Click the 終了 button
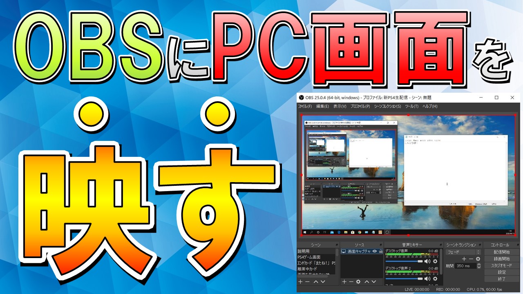The height and width of the screenshot is (294, 523). (x=501, y=278)
